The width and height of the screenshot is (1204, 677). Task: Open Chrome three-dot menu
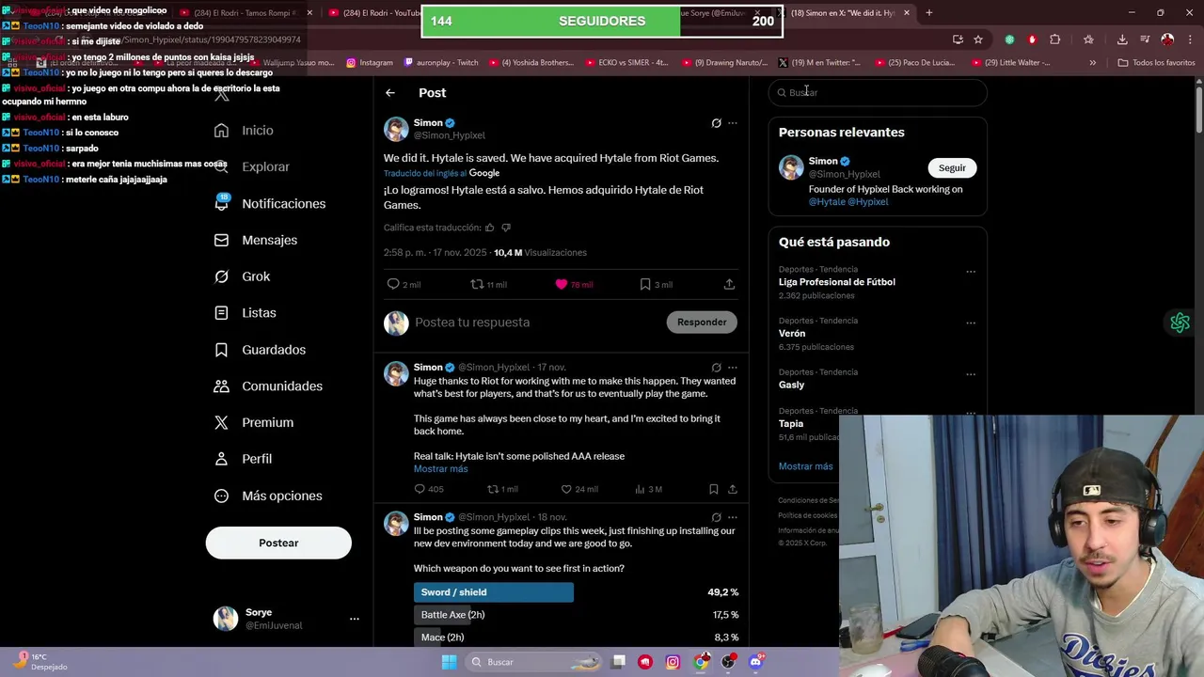pos(1188,39)
